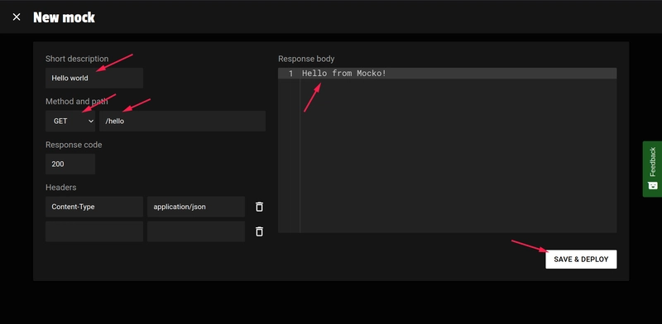Screen dimensions: 662x324
Task: Delete the Content-Type header row
Action: [259, 207]
